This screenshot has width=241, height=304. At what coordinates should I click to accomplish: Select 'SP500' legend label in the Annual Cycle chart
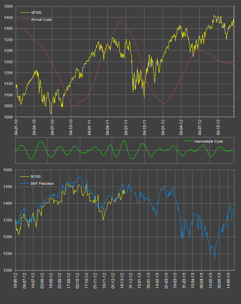[36, 13]
